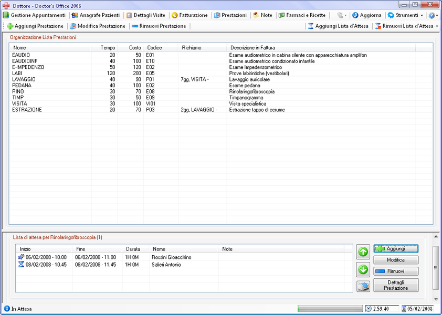Select the RINO service row
Viewport: 442px width, 315px height.
[221, 91]
